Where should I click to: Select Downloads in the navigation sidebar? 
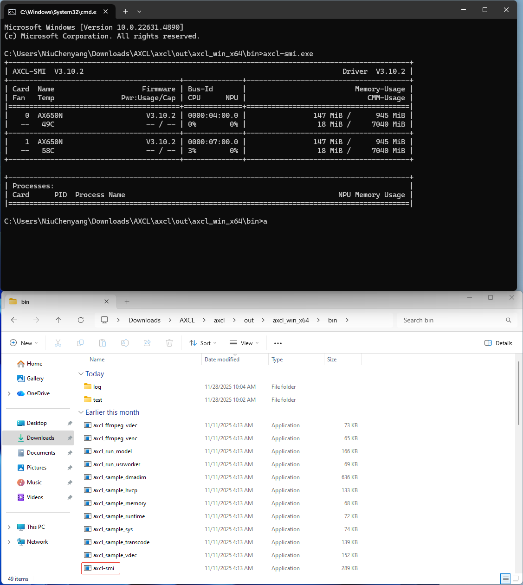[40, 438]
